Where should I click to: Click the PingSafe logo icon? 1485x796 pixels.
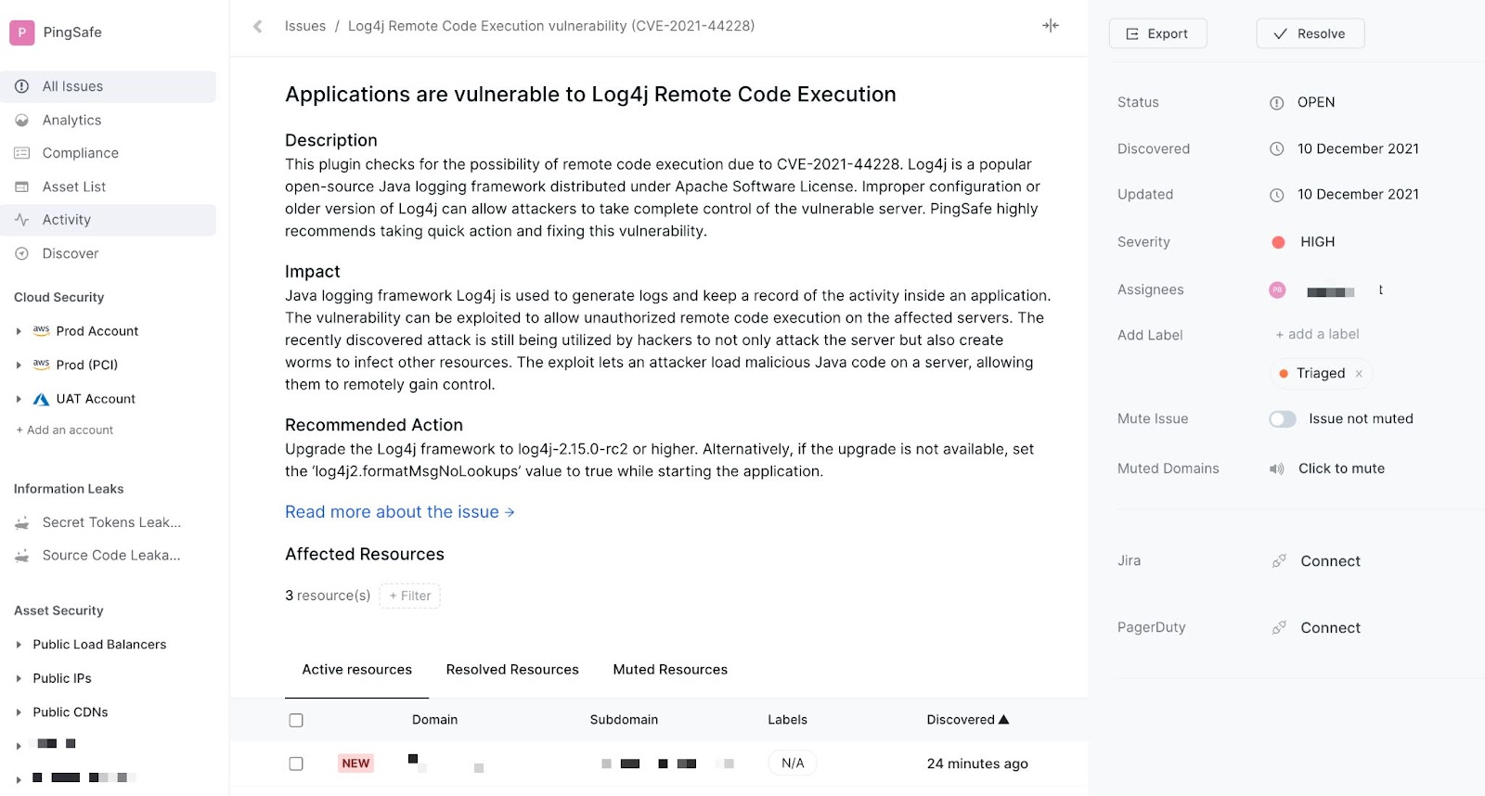(22, 32)
